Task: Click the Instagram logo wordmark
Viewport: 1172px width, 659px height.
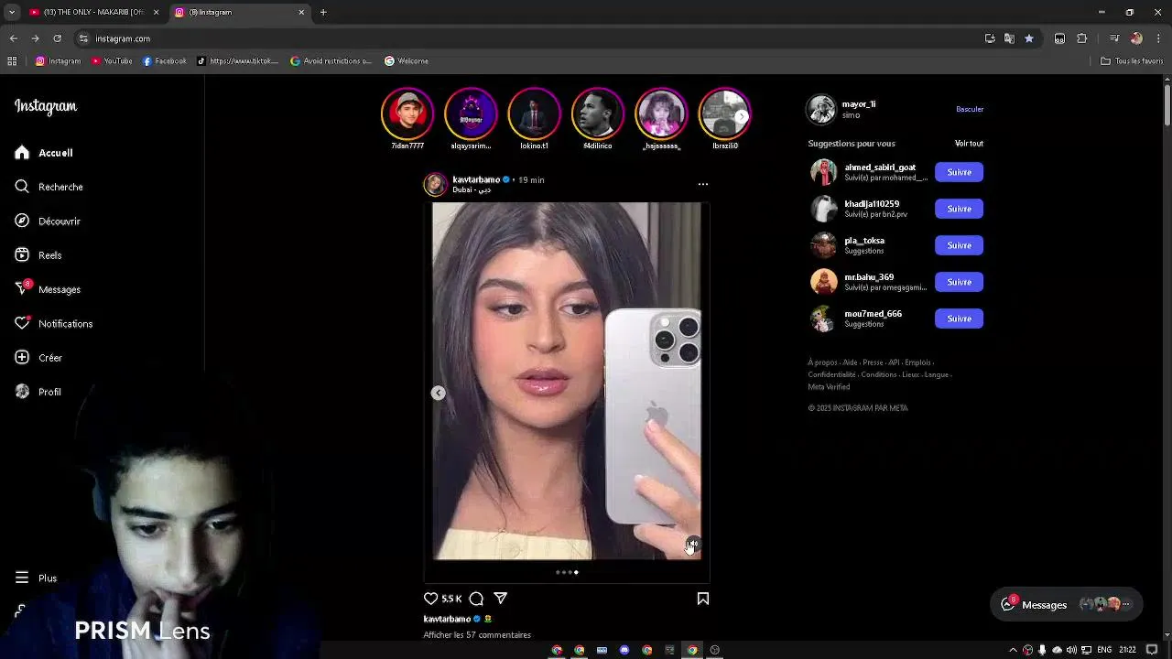Action: tap(46, 106)
